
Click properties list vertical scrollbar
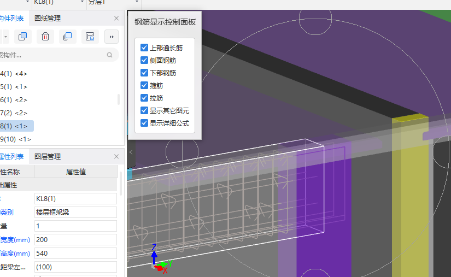click(x=121, y=184)
